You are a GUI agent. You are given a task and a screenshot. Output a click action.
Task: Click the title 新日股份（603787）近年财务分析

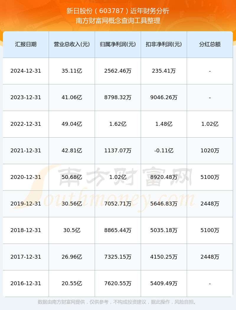coord(118,11)
